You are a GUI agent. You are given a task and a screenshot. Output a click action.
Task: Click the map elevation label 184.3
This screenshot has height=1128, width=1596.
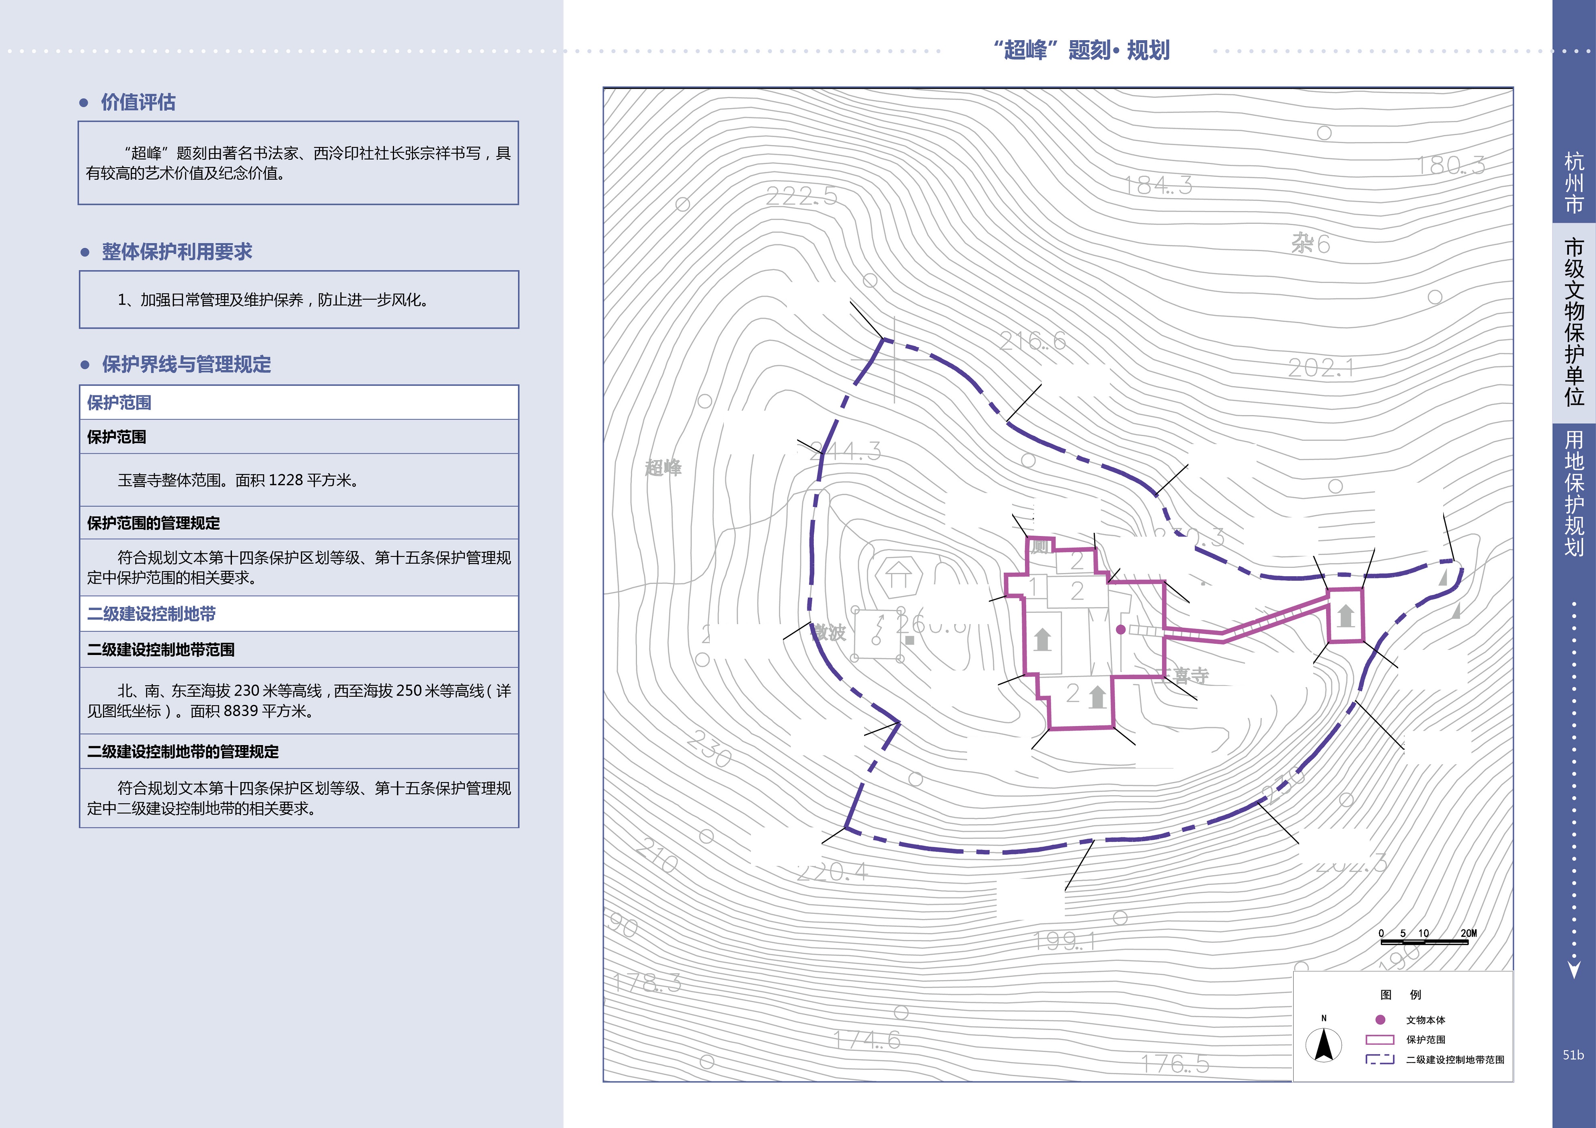click(x=1158, y=185)
